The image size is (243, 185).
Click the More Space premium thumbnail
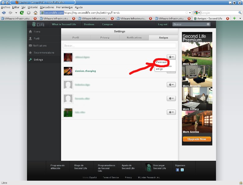(197, 54)
